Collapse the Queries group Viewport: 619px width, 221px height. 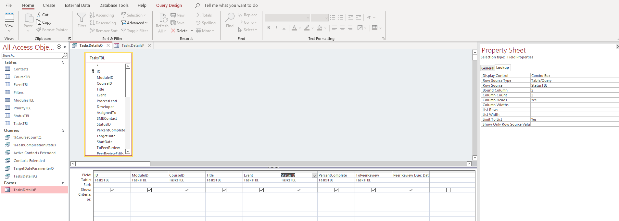63,130
